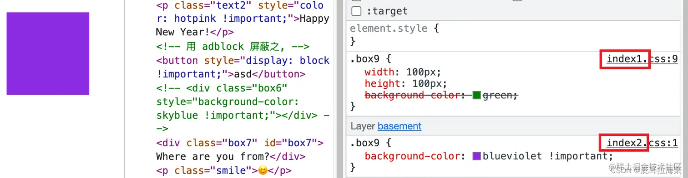Click the purple box on the page
Screen dimensions: 688x178
pos(48,53)
